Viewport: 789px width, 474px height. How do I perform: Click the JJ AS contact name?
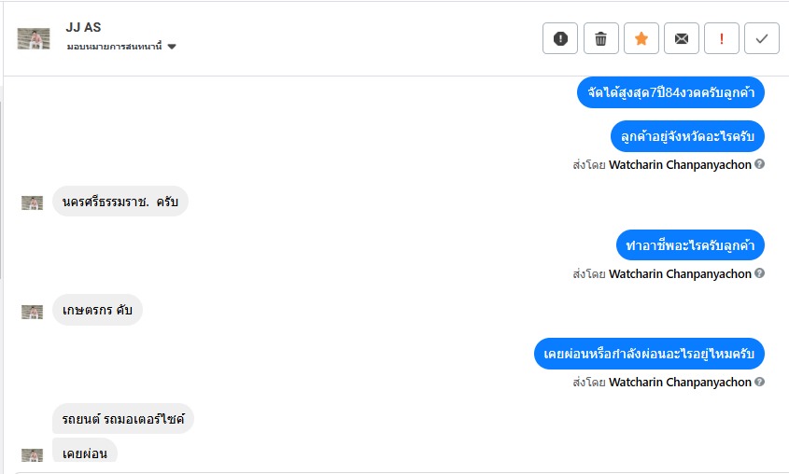pos(84,28)
